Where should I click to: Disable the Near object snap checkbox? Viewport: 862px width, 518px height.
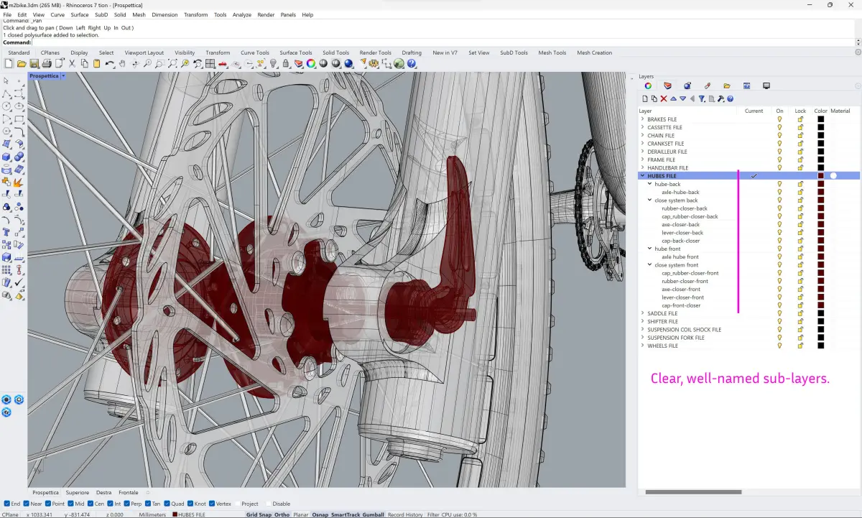(x=26, y=504)
